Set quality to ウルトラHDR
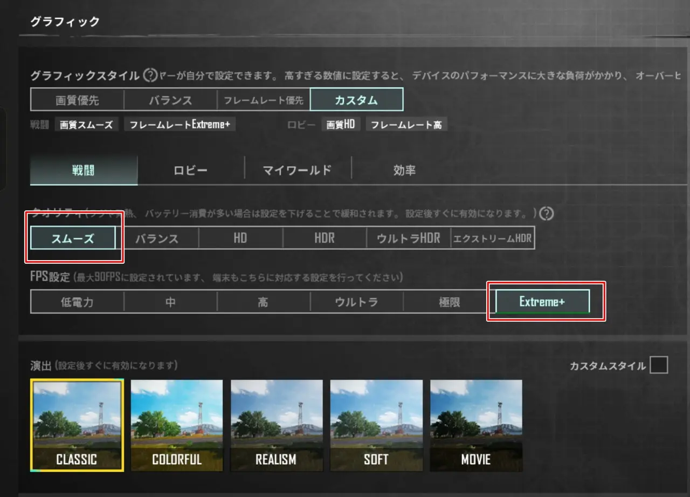This screenshot has height=497, width=690. (x=409, y=238)
